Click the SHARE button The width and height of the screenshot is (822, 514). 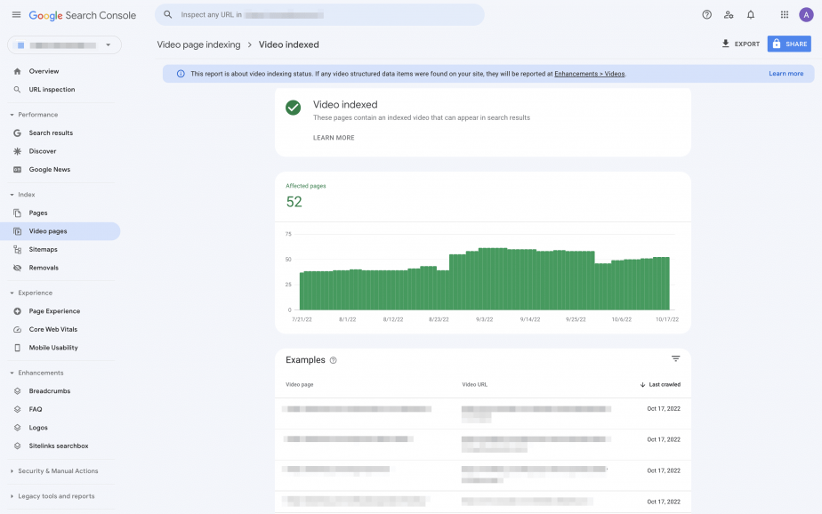(789, 44)
